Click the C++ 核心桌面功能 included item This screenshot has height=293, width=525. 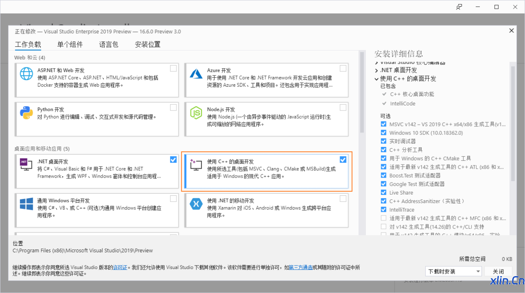(x=412, y=94)
